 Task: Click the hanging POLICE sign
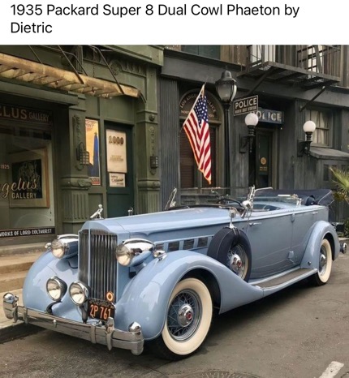[x=246, y=105]
